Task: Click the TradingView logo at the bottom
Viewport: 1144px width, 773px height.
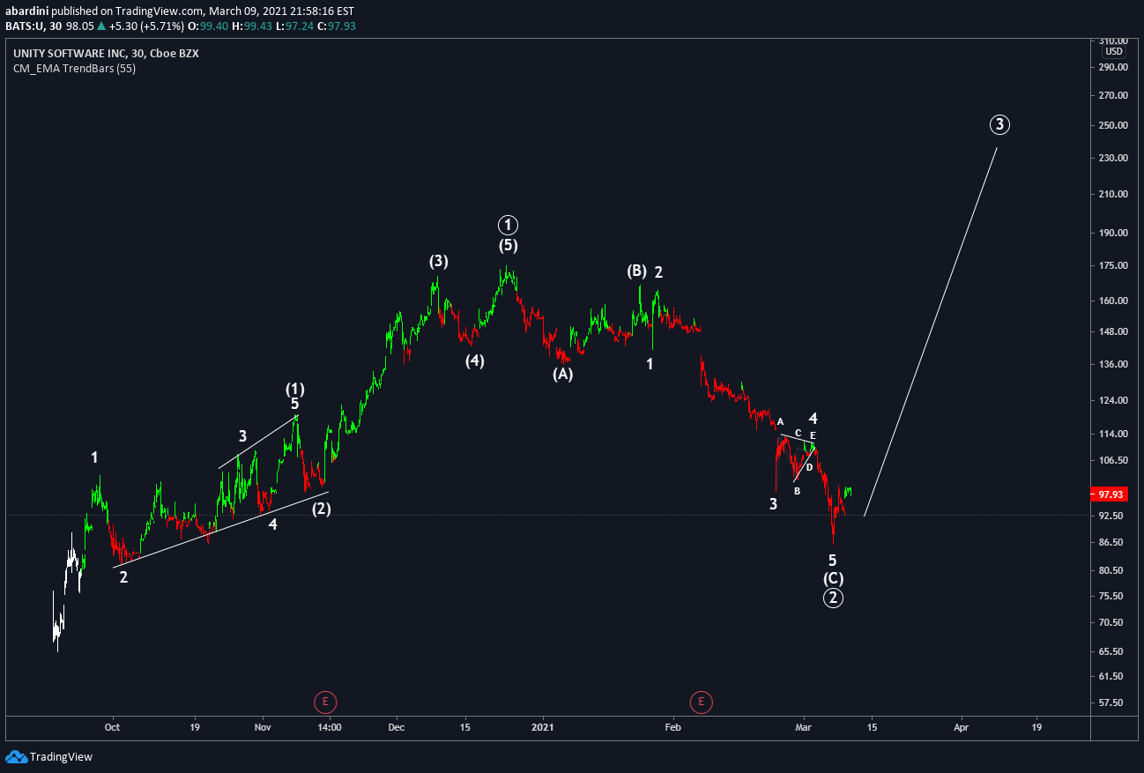Action: [x=48, y=756]
